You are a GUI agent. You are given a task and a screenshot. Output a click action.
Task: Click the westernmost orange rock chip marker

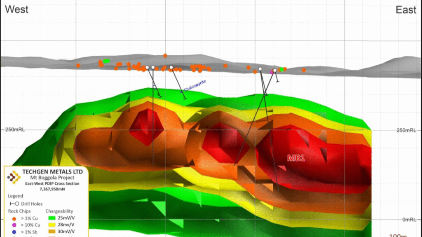(x=78, y=65)
